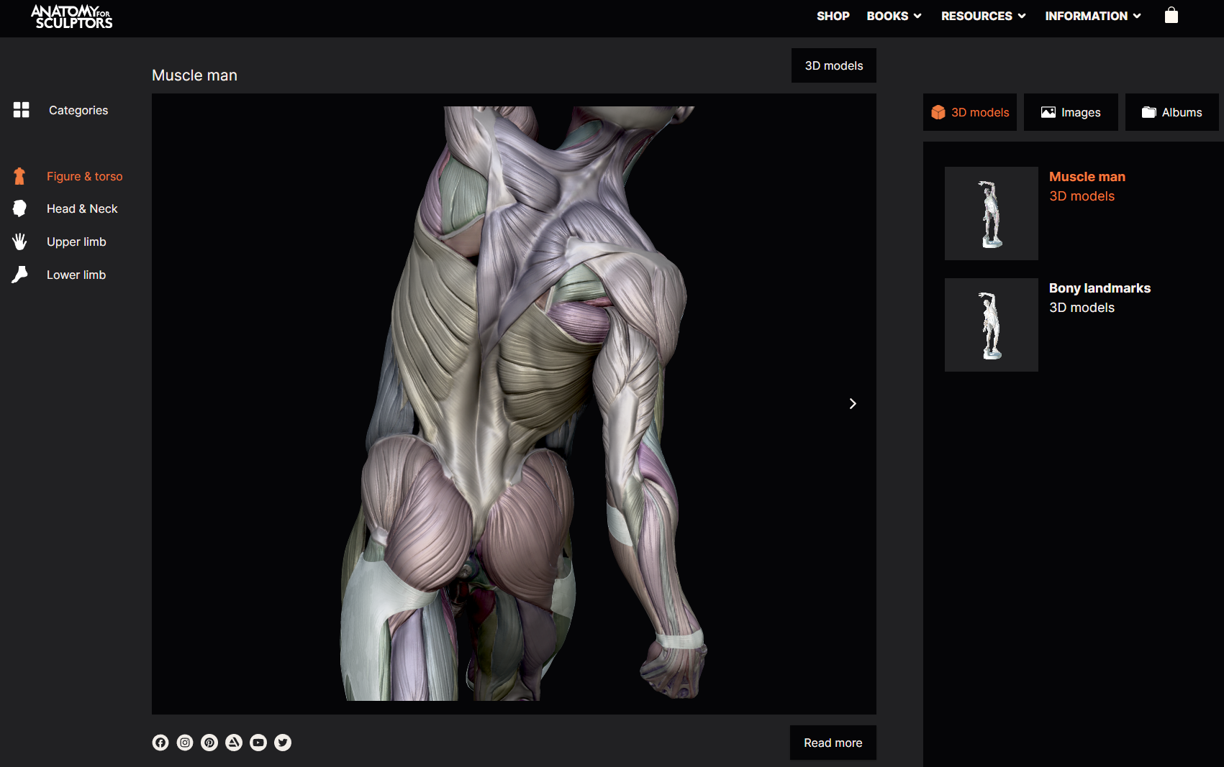Click the Pinterest share icon
Viewport: 1224px width, 767px height.
tap(209, 743)
